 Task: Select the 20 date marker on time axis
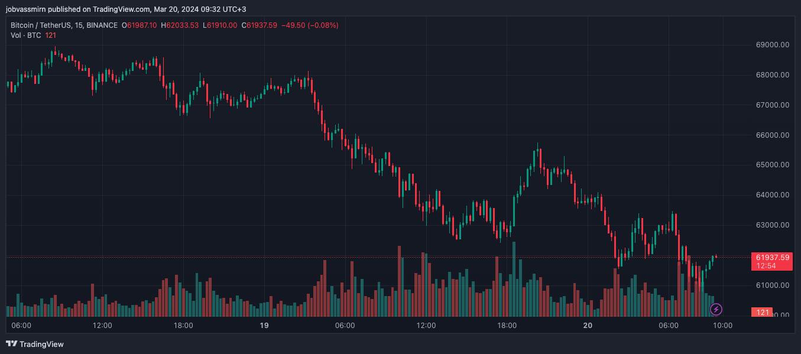coord(588,326)
